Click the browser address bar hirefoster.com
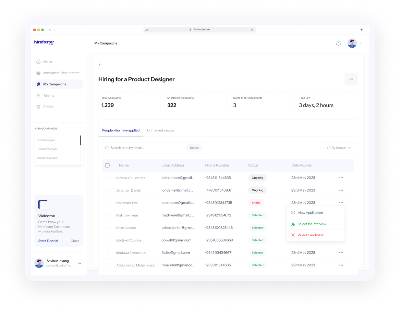The width and height of the screenshot is (400, 311). pyautogui.click(x=200, y=30)
